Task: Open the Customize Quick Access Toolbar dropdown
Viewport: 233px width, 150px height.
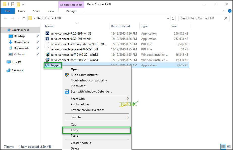Action: 23,5
